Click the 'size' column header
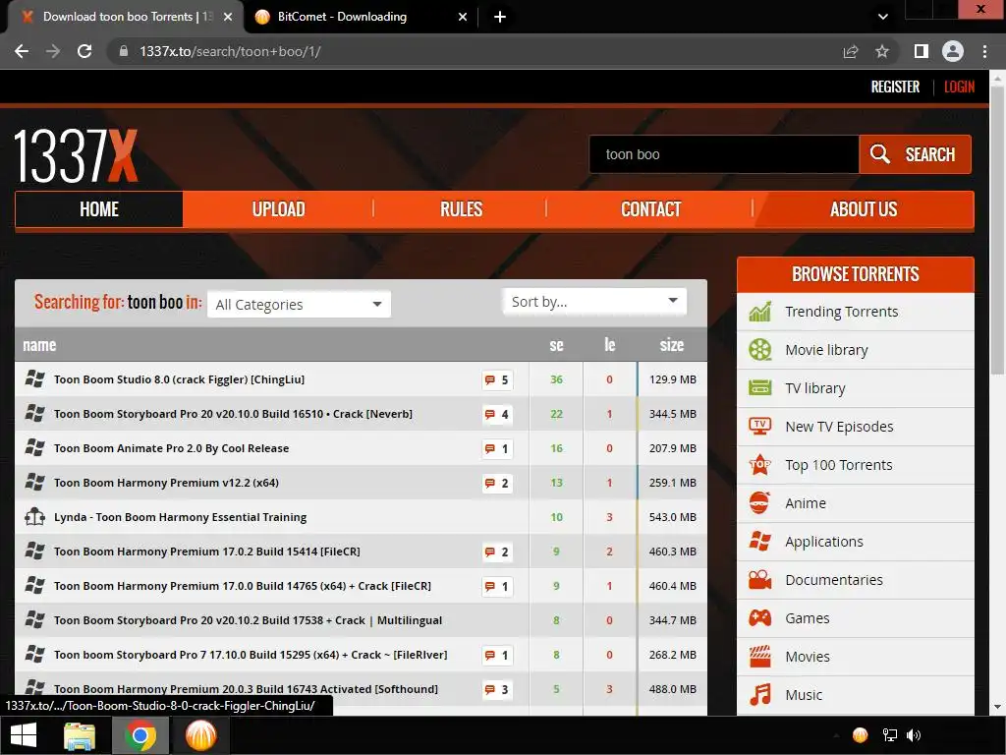Screen dimensions: 1006x755 coord(672,345)
